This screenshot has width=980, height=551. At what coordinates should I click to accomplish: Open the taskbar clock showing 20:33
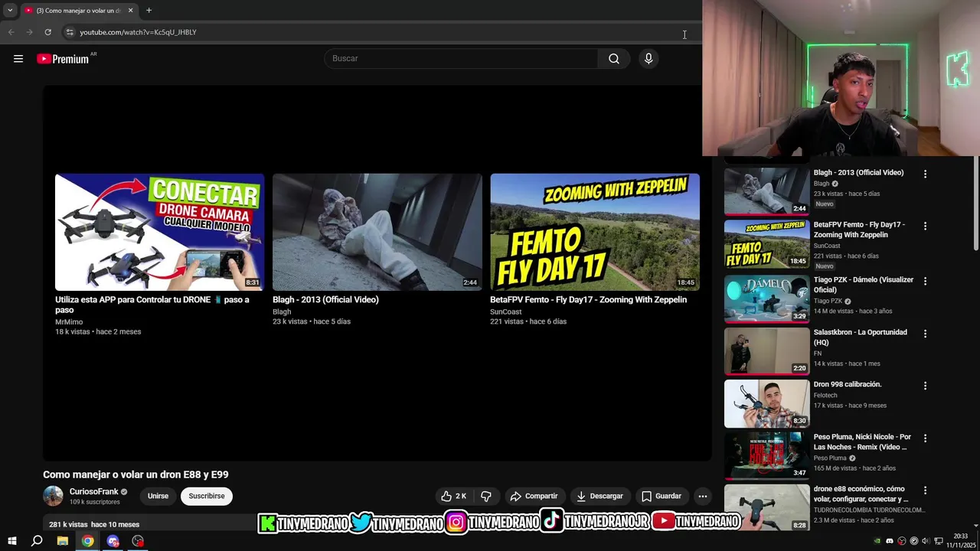coord(962,541)
